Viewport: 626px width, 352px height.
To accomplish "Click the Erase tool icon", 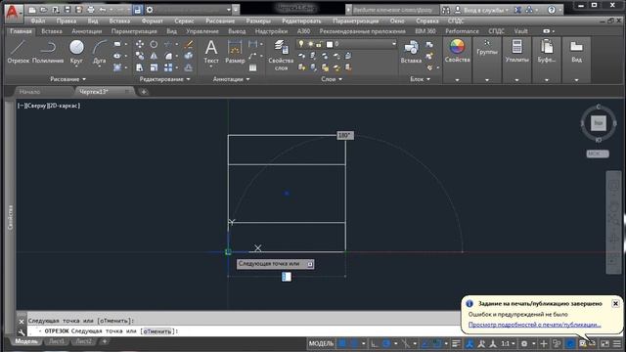I will coord(189,44).
